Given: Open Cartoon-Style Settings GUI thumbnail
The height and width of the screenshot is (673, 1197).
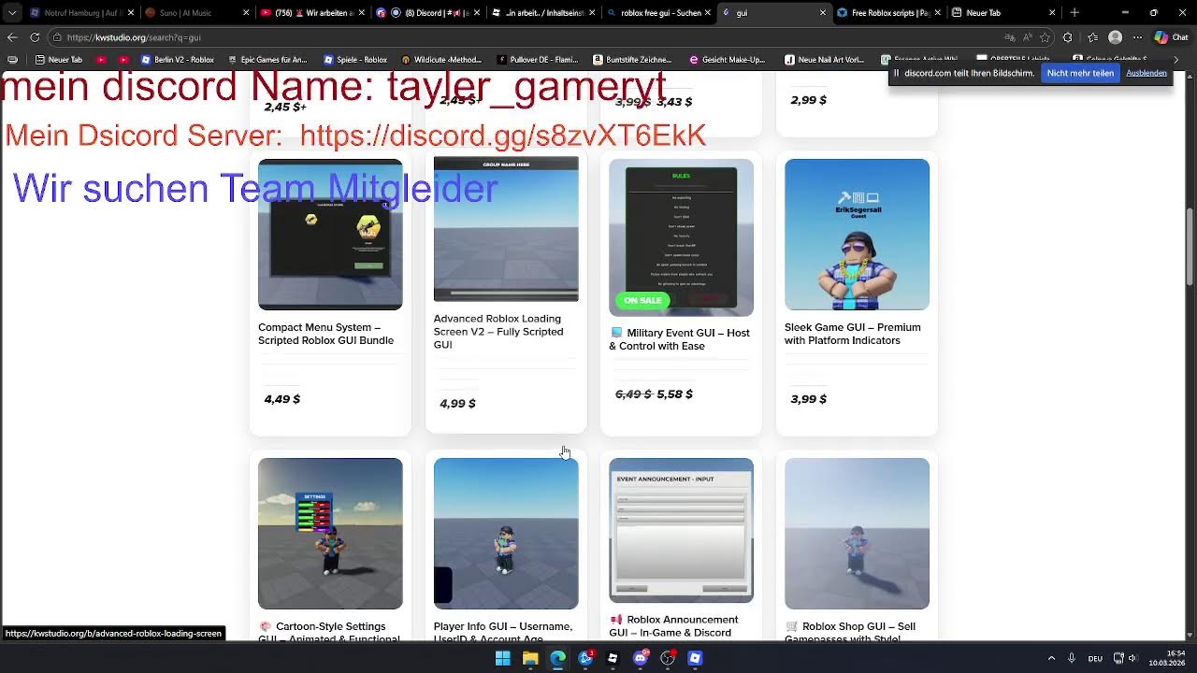Looking at the screenshot, I should (330, 534).
